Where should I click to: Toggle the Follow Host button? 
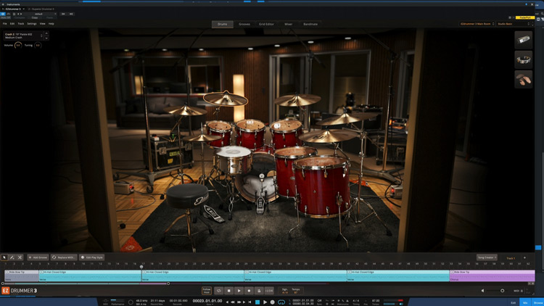207,291
